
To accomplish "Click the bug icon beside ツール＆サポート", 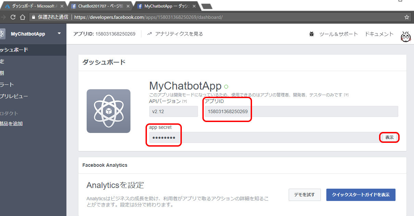I will click(x=312, y=34).
